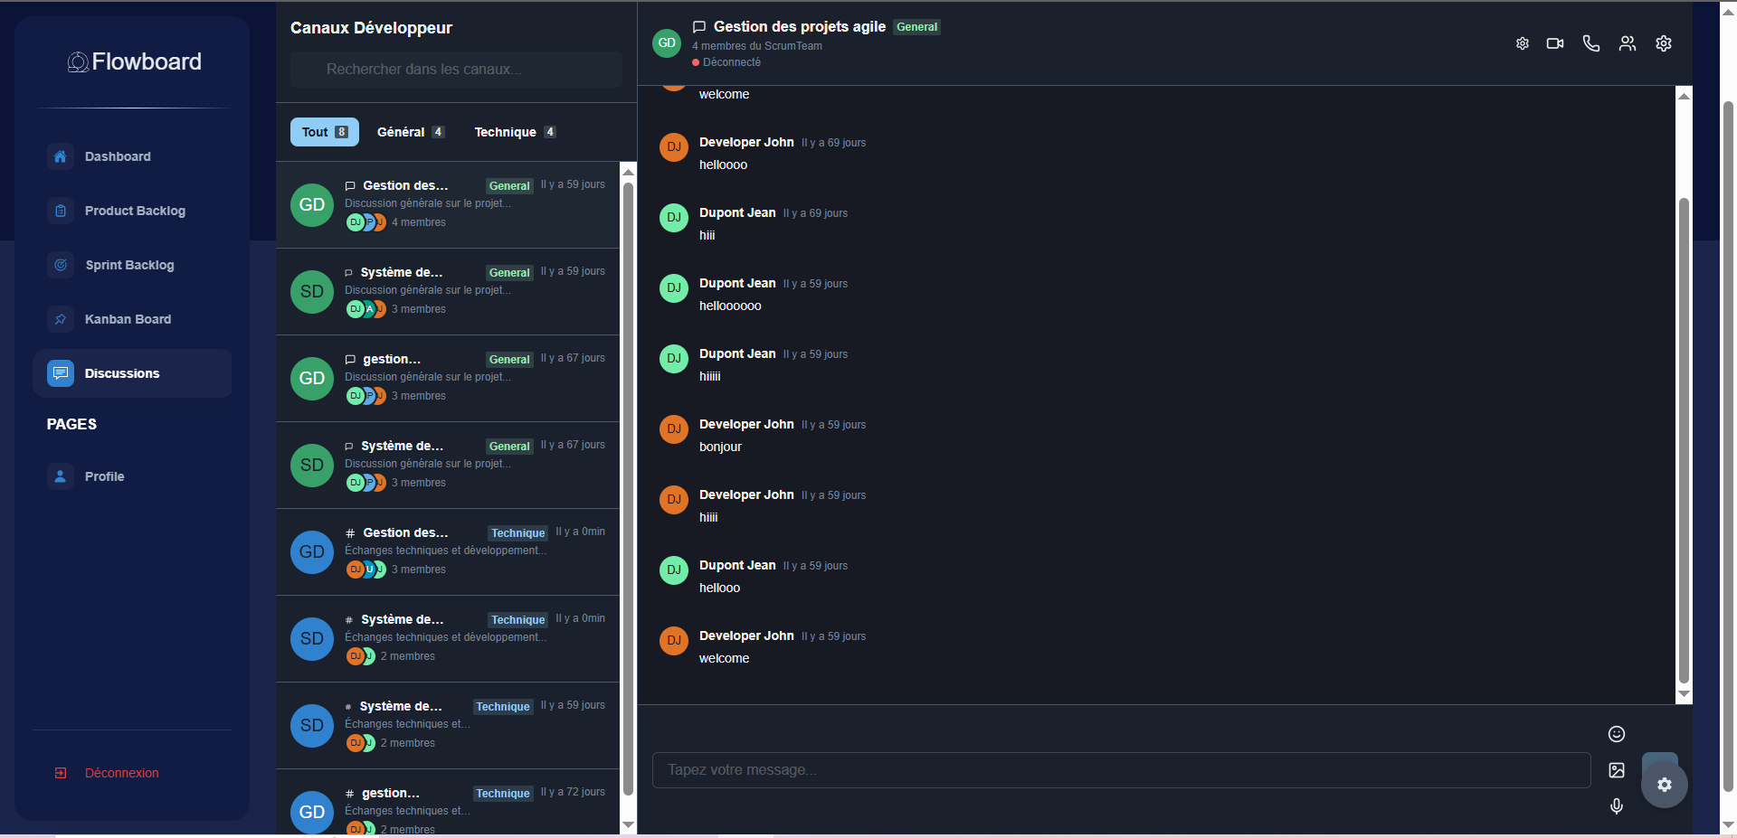Click the Flowboard logo
The image size is (1737, 838).
click(134, 61)
